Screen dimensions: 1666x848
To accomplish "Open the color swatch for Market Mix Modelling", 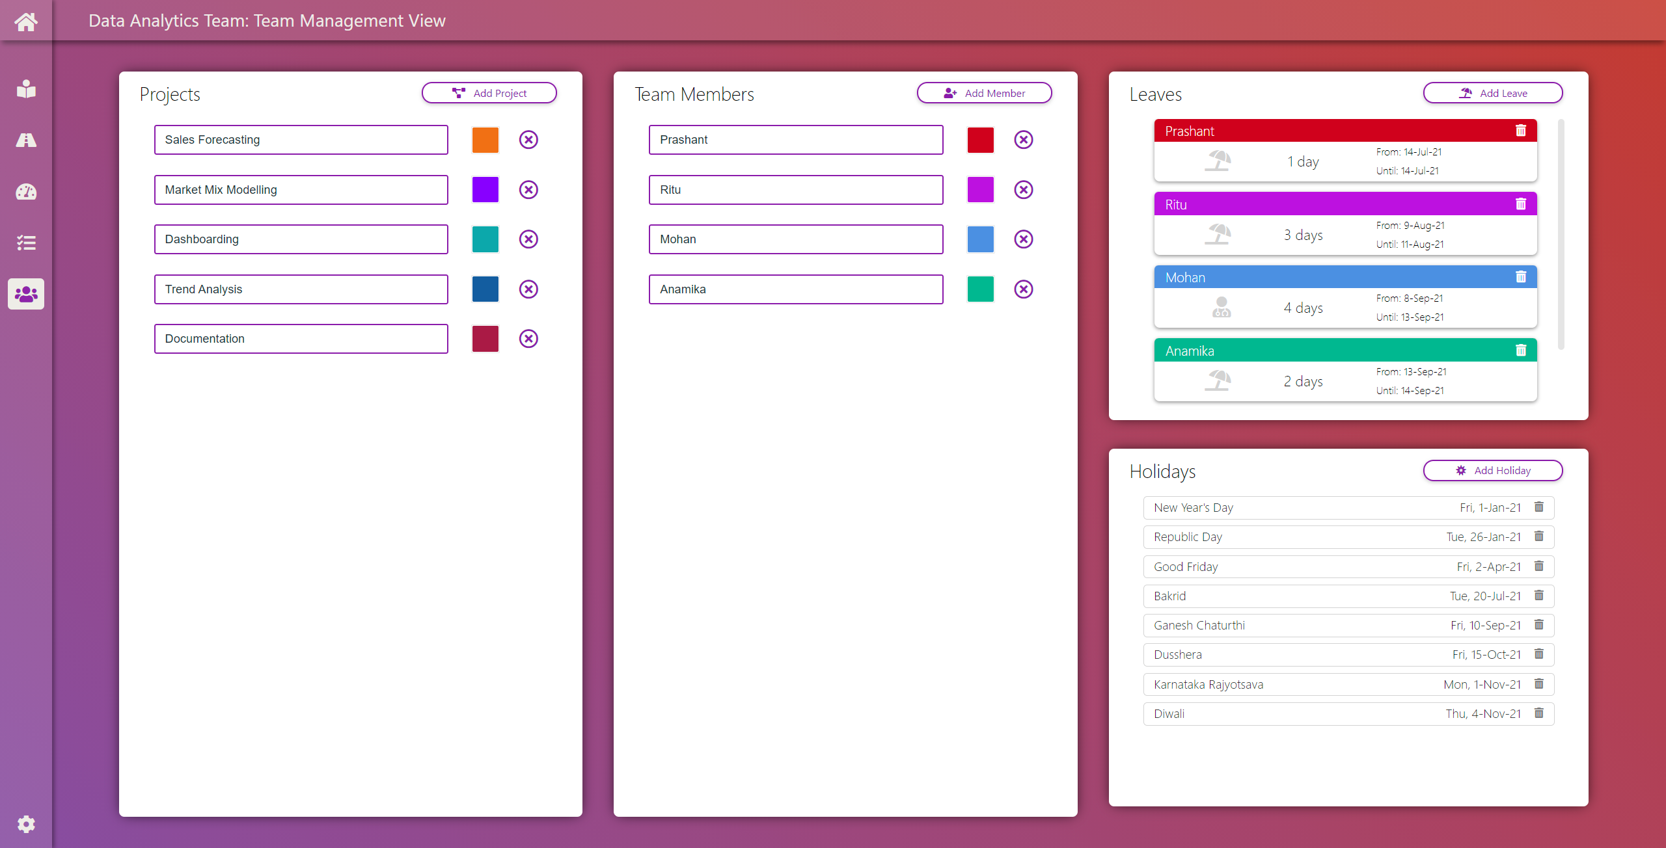I will [x=485, y=189].
